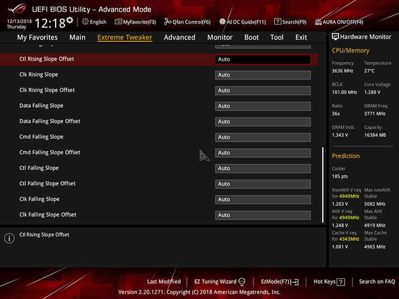Screen dimensions: 399x299
Task: Open the Advanced tab
Action: [x=180, y=38]
